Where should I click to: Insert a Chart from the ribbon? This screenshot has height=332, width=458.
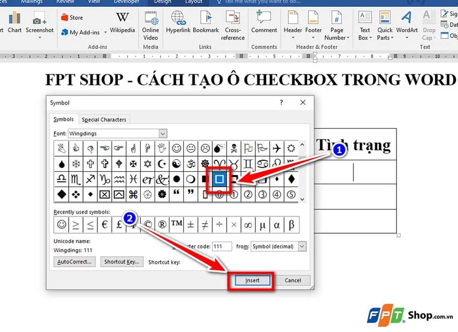tap(14, 22)
